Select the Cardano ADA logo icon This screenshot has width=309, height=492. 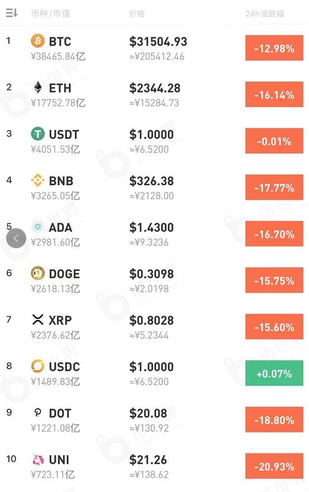coord(37,226)
